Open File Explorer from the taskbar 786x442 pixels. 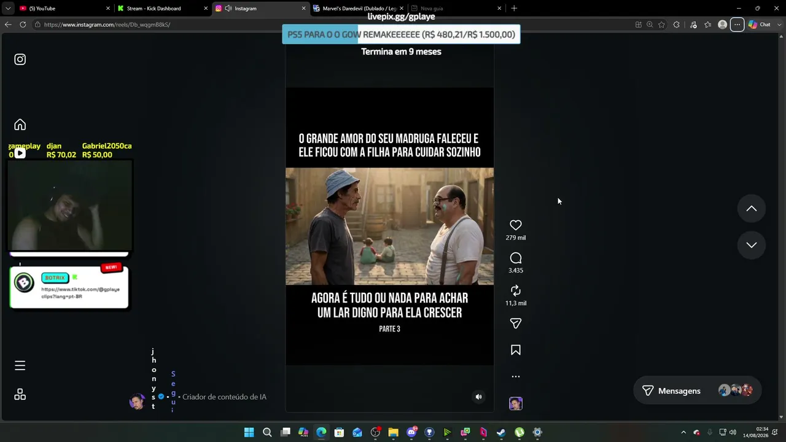(x=393, y=432)
